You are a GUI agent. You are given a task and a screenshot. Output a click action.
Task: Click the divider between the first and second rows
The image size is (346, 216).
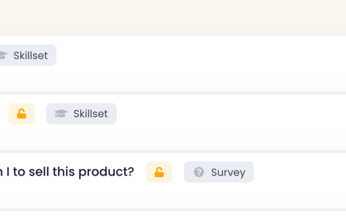[x=173, y=93]
